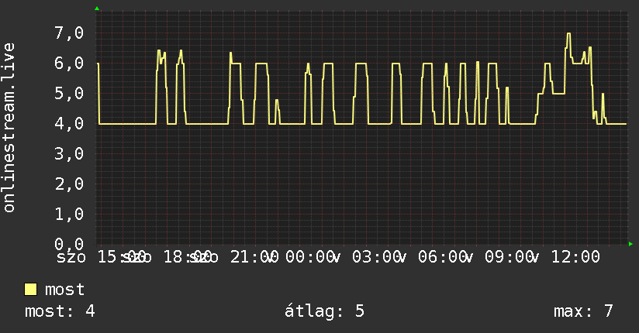Click the 03:00 time axis label
639x333 pixels.
(x=376, y=257)
